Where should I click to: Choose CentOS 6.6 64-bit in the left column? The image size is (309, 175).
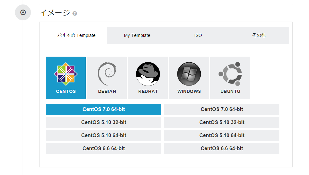[x=104, y=148]
